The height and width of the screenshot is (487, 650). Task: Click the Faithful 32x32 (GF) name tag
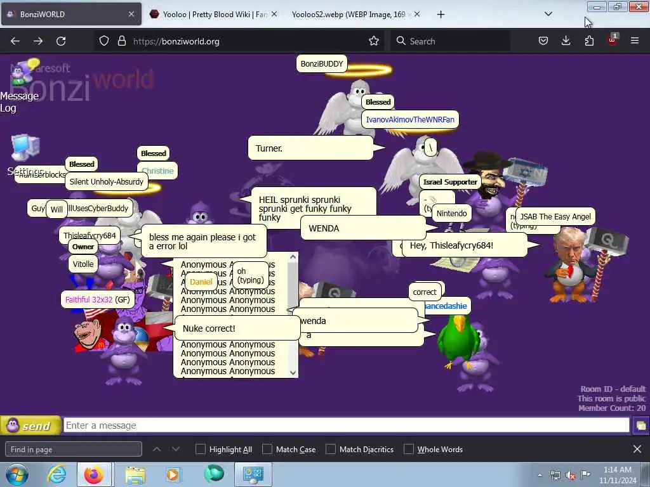[x=97, y=299]
